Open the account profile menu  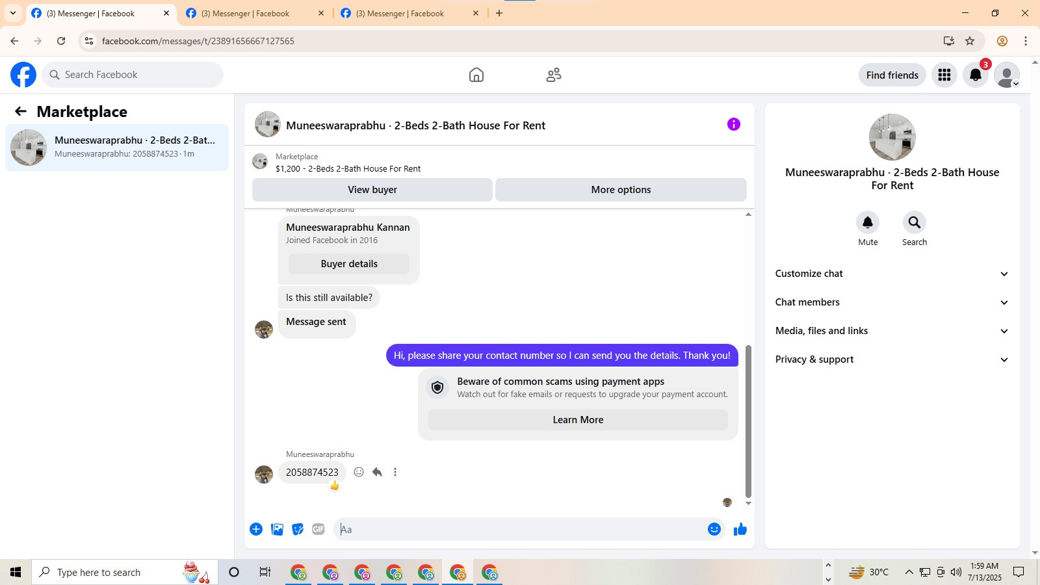pyautogui.click(x=1007, y=75)
